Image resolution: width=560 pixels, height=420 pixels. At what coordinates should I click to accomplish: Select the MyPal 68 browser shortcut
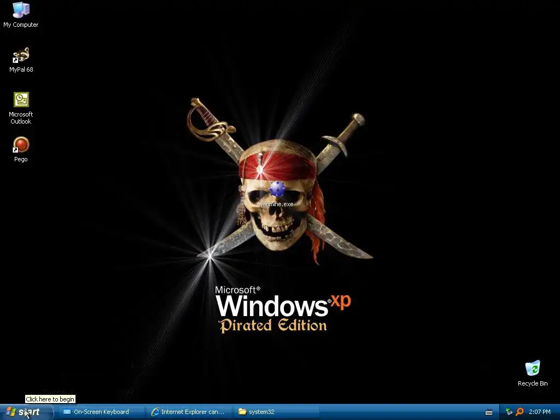coord(21,55)
